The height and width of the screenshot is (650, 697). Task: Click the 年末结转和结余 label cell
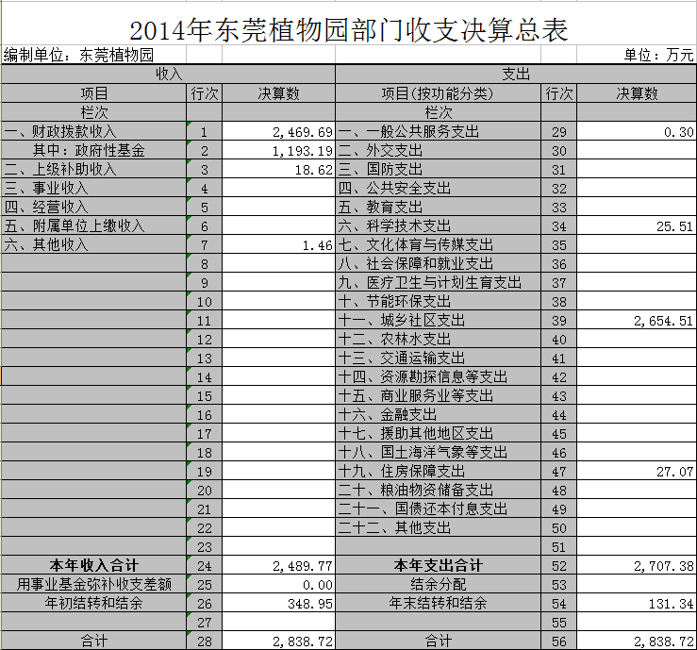[x=438, y=604]
